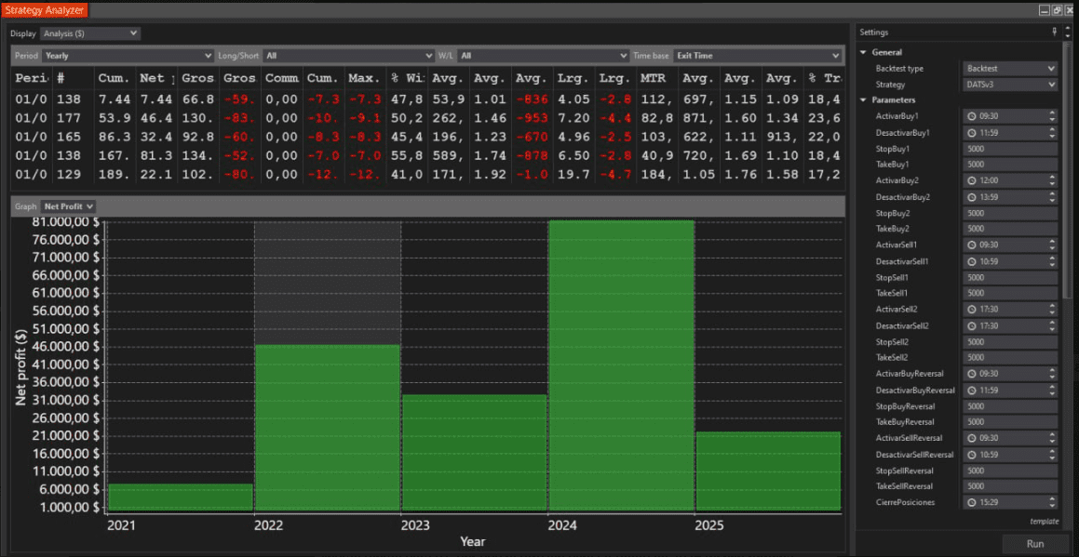This screenshot has height=557, width=1079.
Task: Open the Strategy DATSv3 dropdown
Action: click(x=1009, y=85)
